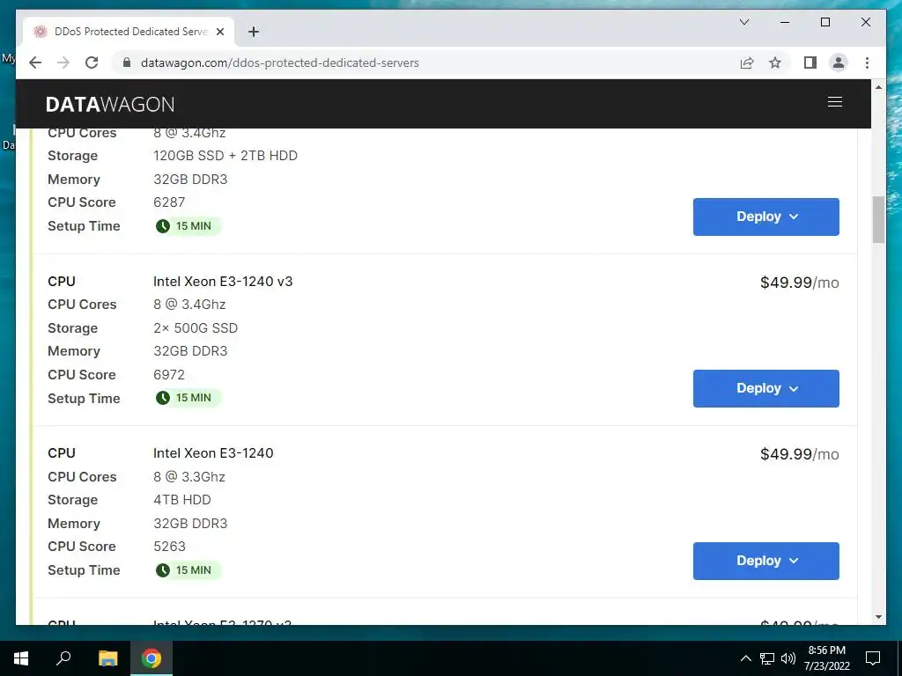View site security lock info
The height and width of the screenshot is (676, 902).
(127, 62)
